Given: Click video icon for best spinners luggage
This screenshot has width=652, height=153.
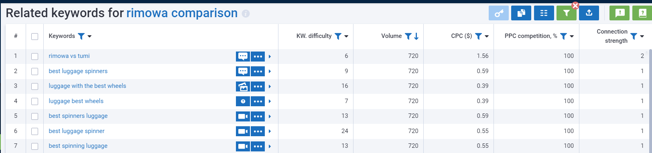Looking at the screenshot, I should point(243,116).
